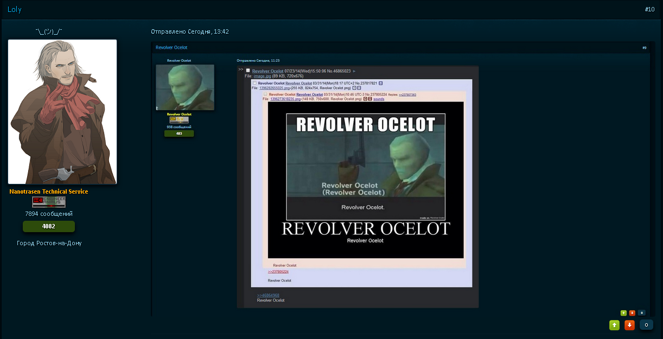Screen dimensions: 663x339
Task: Click the sounds link in innermost post
Action: click(x=379, y=99)
